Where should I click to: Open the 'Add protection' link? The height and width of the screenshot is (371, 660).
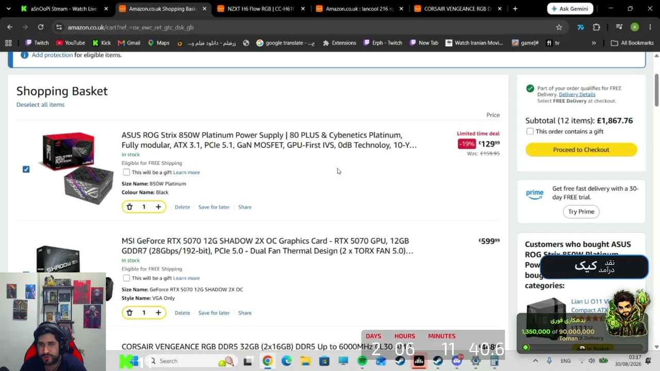[x=52, y=55]
